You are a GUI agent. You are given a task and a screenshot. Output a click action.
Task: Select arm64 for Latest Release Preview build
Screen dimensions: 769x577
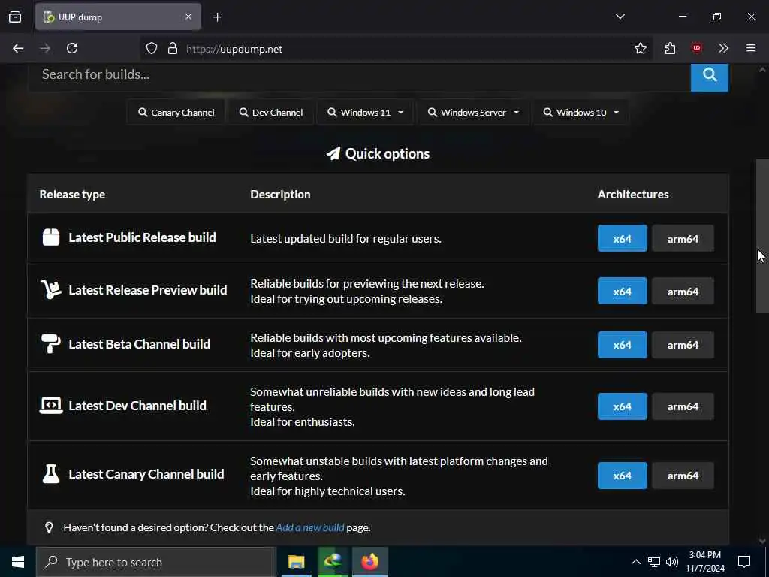(682, 291)
